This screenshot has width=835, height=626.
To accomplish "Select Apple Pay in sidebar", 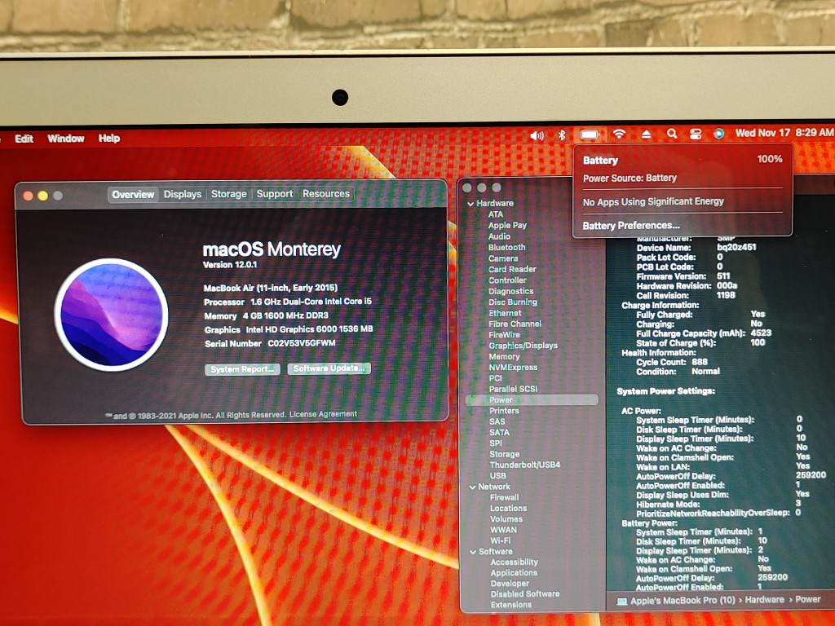I will click(x=507, y=225).
